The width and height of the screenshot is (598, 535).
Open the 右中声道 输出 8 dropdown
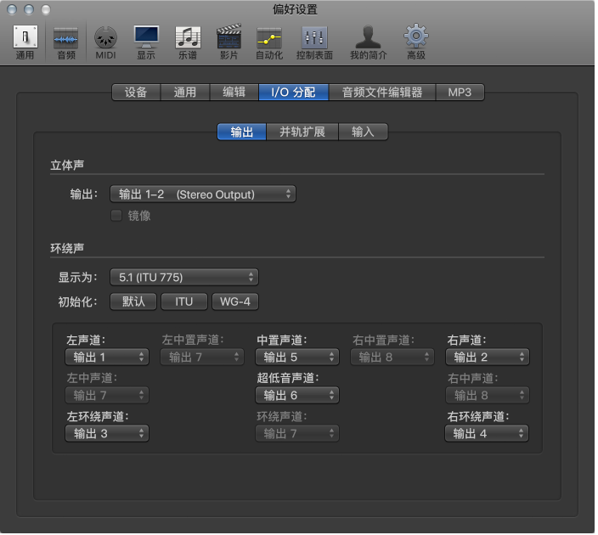click(x=488, y=396)
